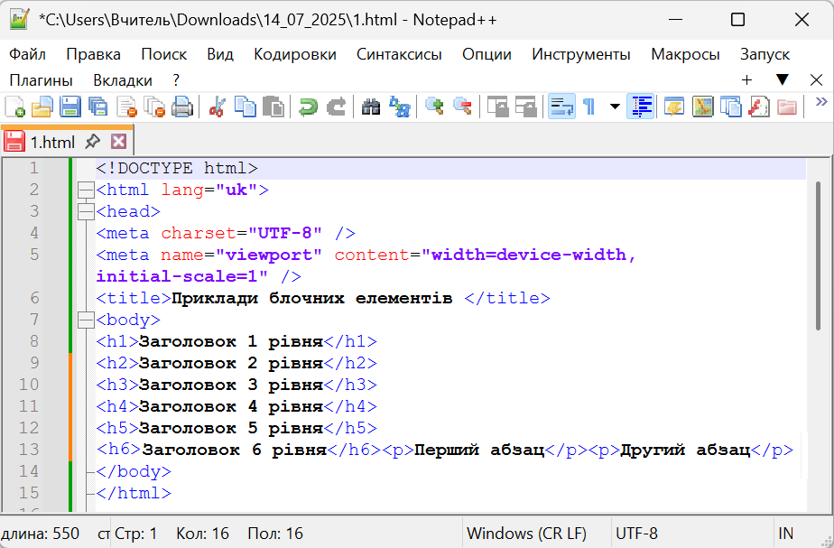The image size is (834, 548).
Task: Click the Print toolbar icon
Action: [182, 107]
